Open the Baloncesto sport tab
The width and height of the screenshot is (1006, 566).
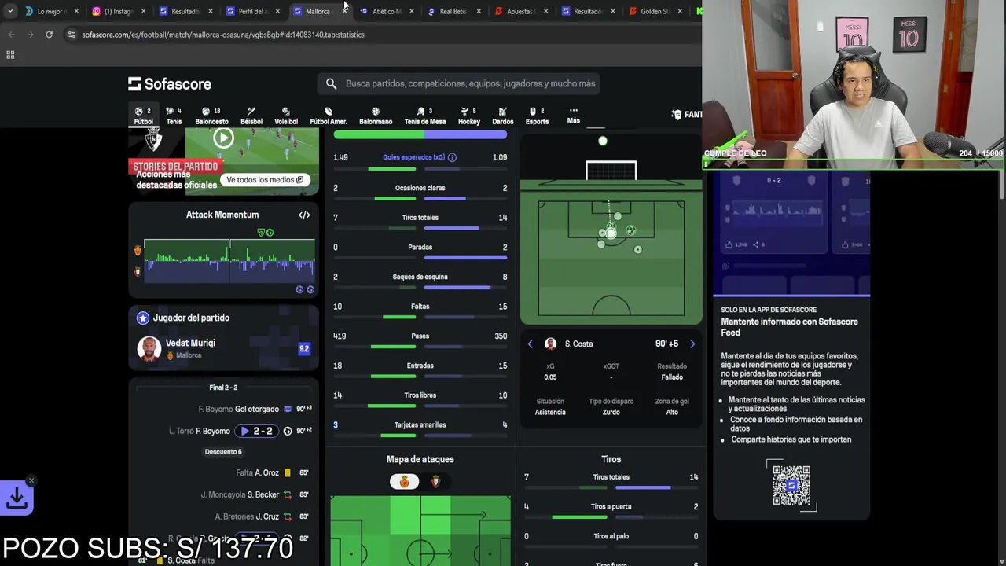[x=211, y=116]
